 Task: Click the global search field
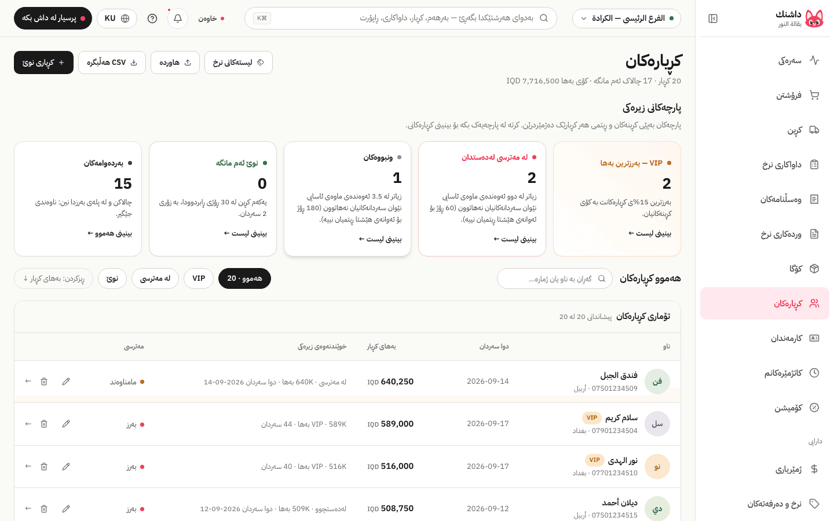401,19
